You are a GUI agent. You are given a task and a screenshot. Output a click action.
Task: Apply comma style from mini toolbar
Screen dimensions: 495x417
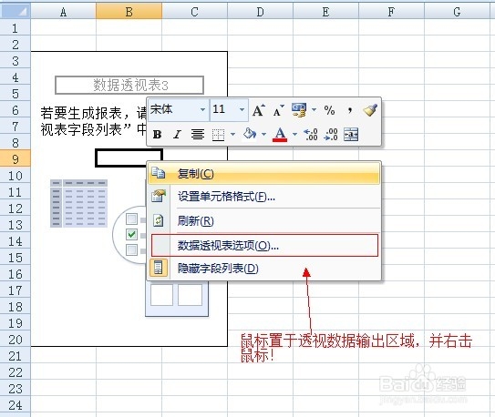pyautogui.click(x=350, y=110)
